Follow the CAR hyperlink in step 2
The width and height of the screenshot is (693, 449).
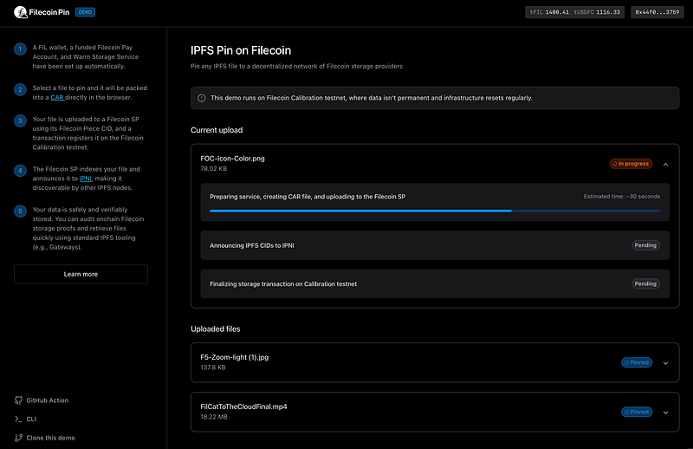[x=57, y=98]
